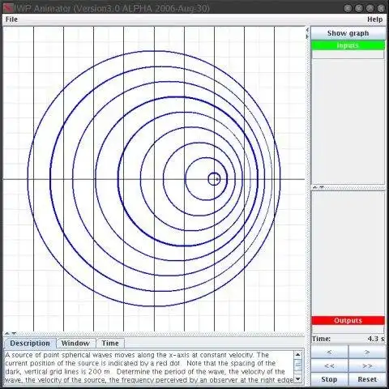Click the red Outputs header
Image resolution: width=389 pixels, height=389 pixels.
pos(348,320)
